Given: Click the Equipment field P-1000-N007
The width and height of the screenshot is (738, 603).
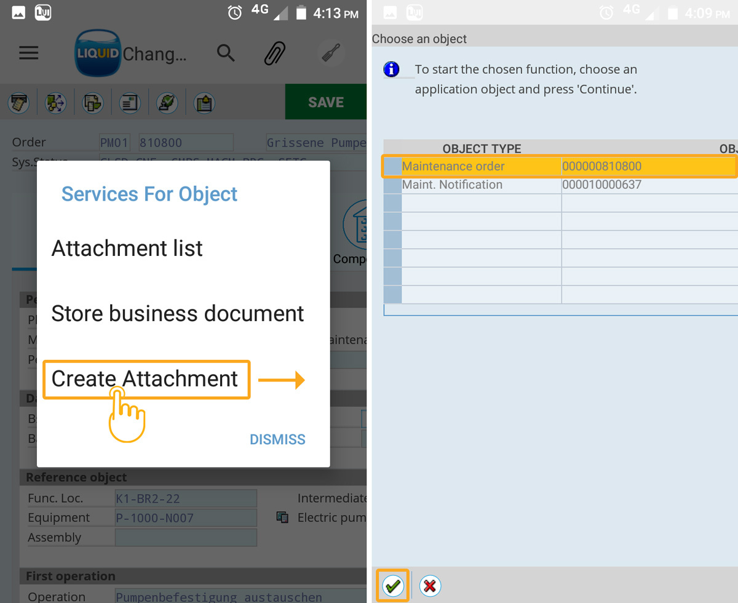Looking at the screenshot, I should (x=186, y=517).
